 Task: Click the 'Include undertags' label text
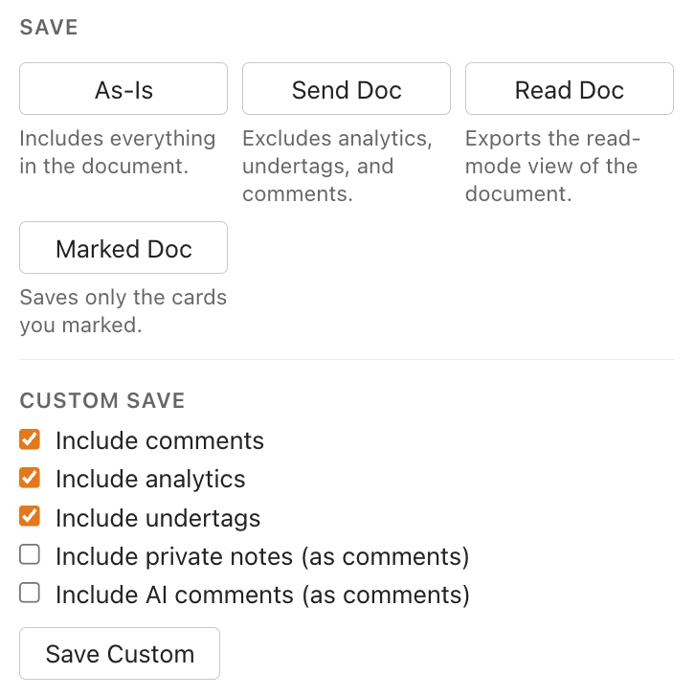158,518
